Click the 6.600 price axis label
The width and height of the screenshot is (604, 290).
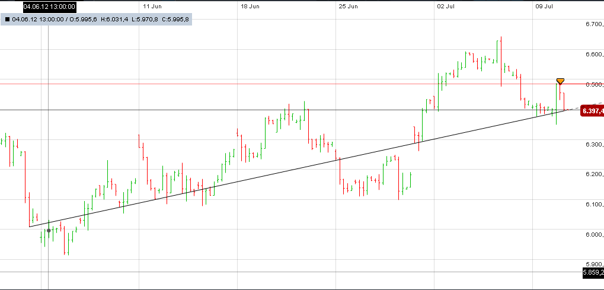point(593,55)
